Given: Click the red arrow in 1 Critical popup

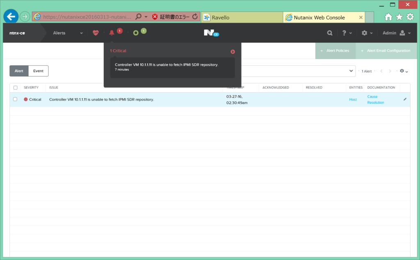Looking at the screenshot, I should [x=233, y=52].
